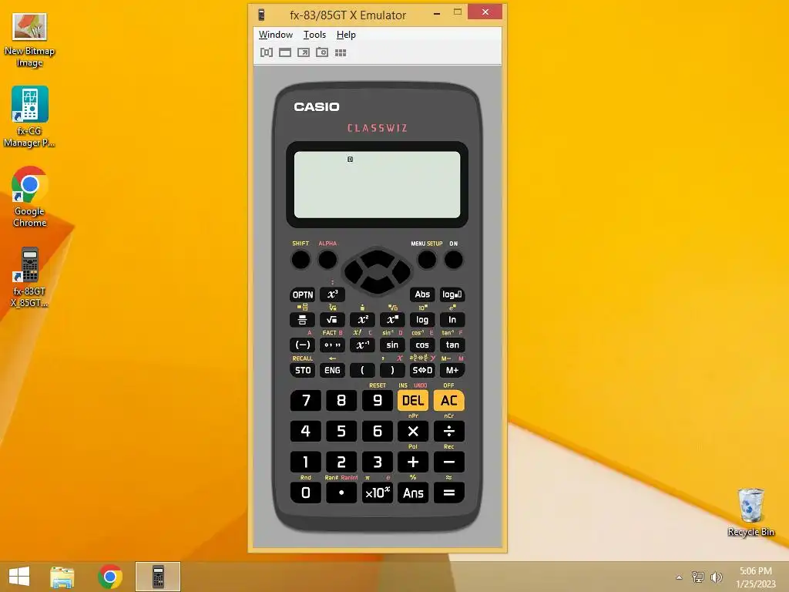Tap the 7 digit key
The image size is (789, 592).
305,401
